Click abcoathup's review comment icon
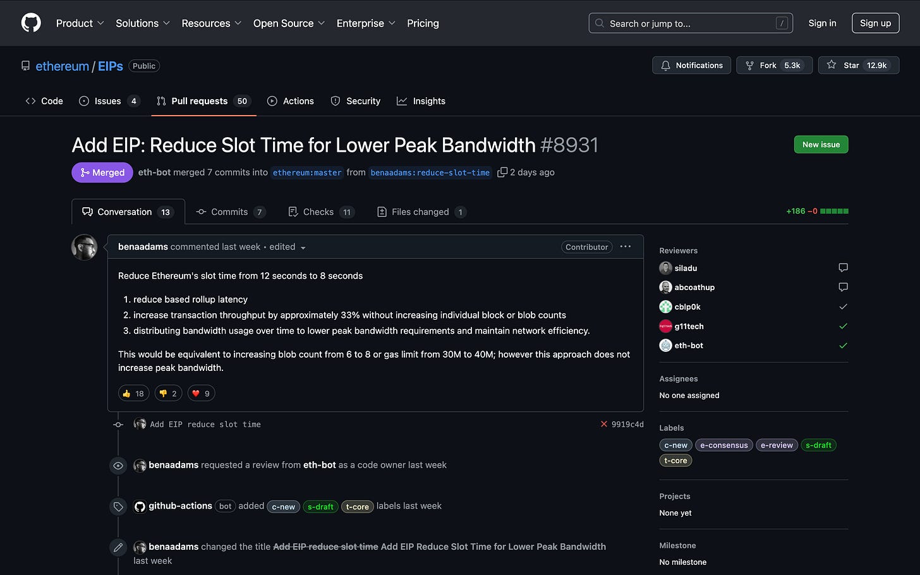The image size is (920, 575). pyautogui.click(x=843, y=287)
